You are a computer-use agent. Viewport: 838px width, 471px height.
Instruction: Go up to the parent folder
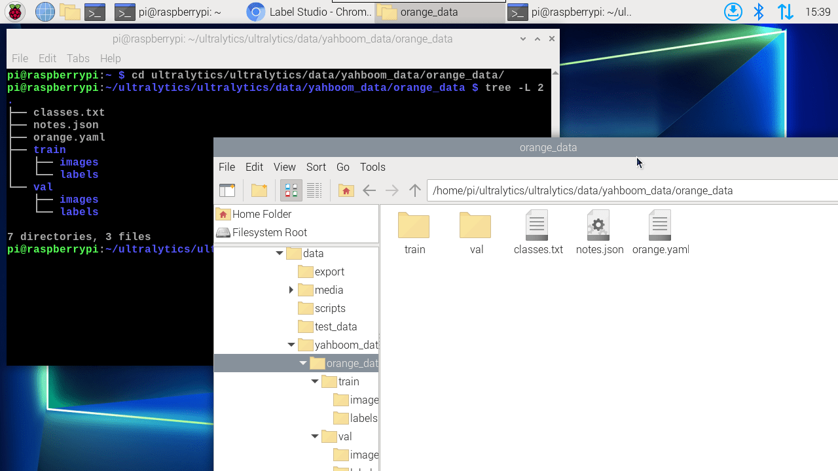tap(415, 190)
